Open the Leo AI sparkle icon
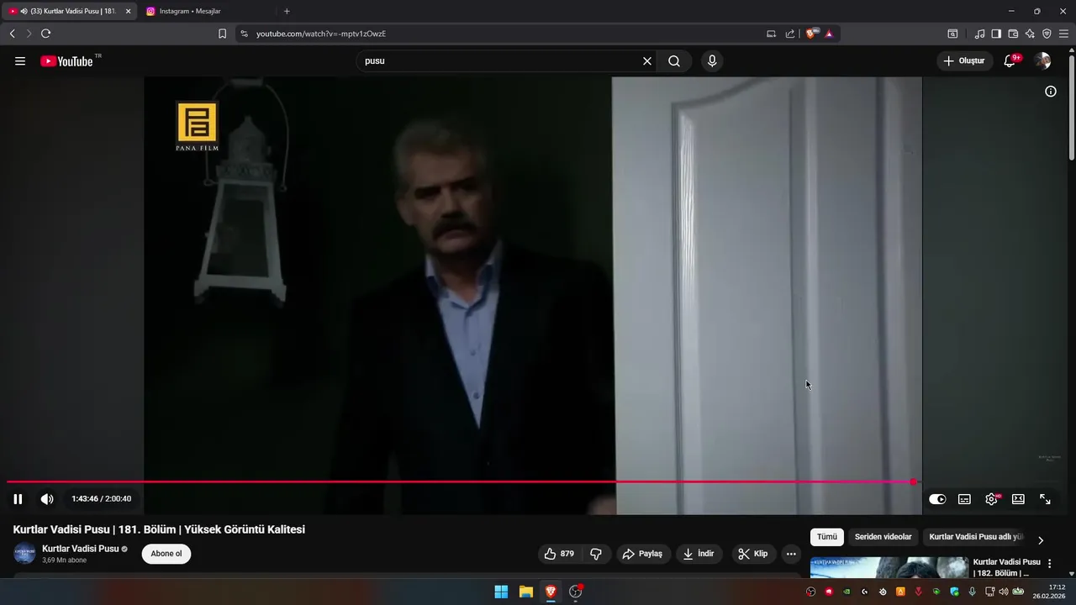The image size is (1076, 605). (x=1030, y=34)
